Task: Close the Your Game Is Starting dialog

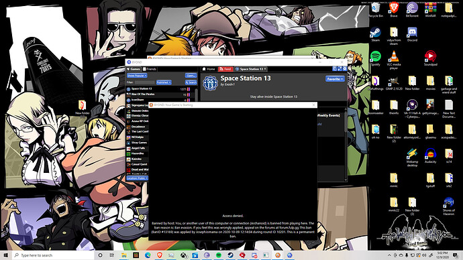Action: [x=313, y=105]
